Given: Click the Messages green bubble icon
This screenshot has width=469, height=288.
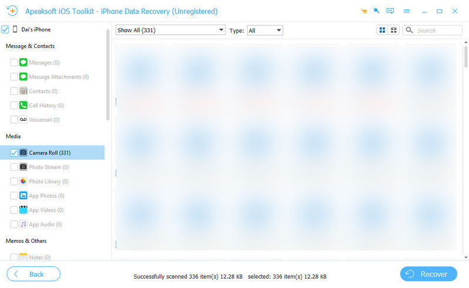Looking at the screenshot, I should point(23,62).
